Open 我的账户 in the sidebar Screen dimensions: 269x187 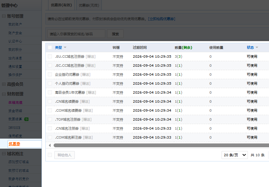pyautogui.click(x=15, y=25)
